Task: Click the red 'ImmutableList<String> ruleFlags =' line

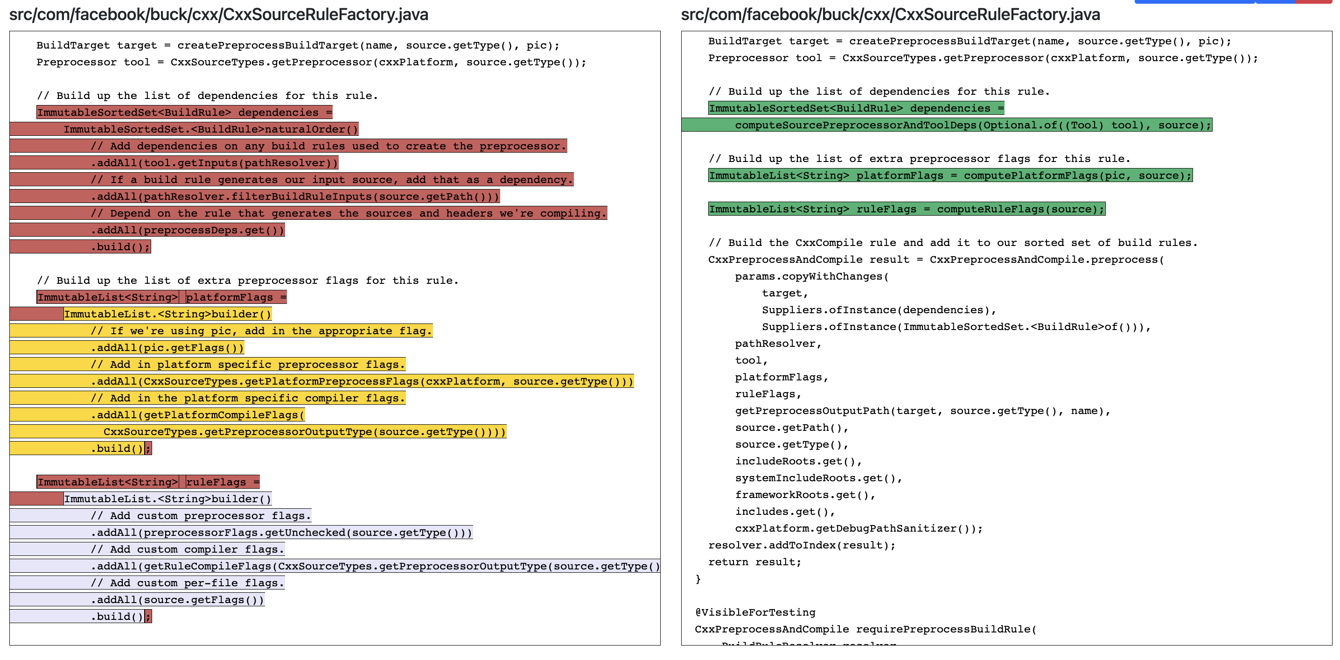Action: [148, 482]
